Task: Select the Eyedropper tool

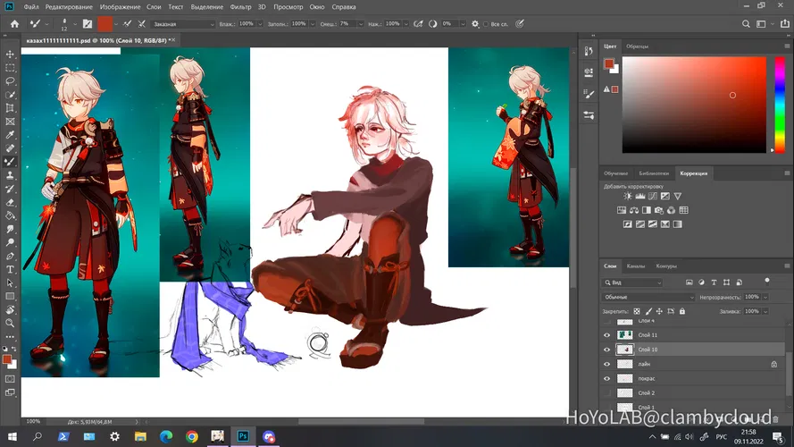Action: tap(11, 135)
